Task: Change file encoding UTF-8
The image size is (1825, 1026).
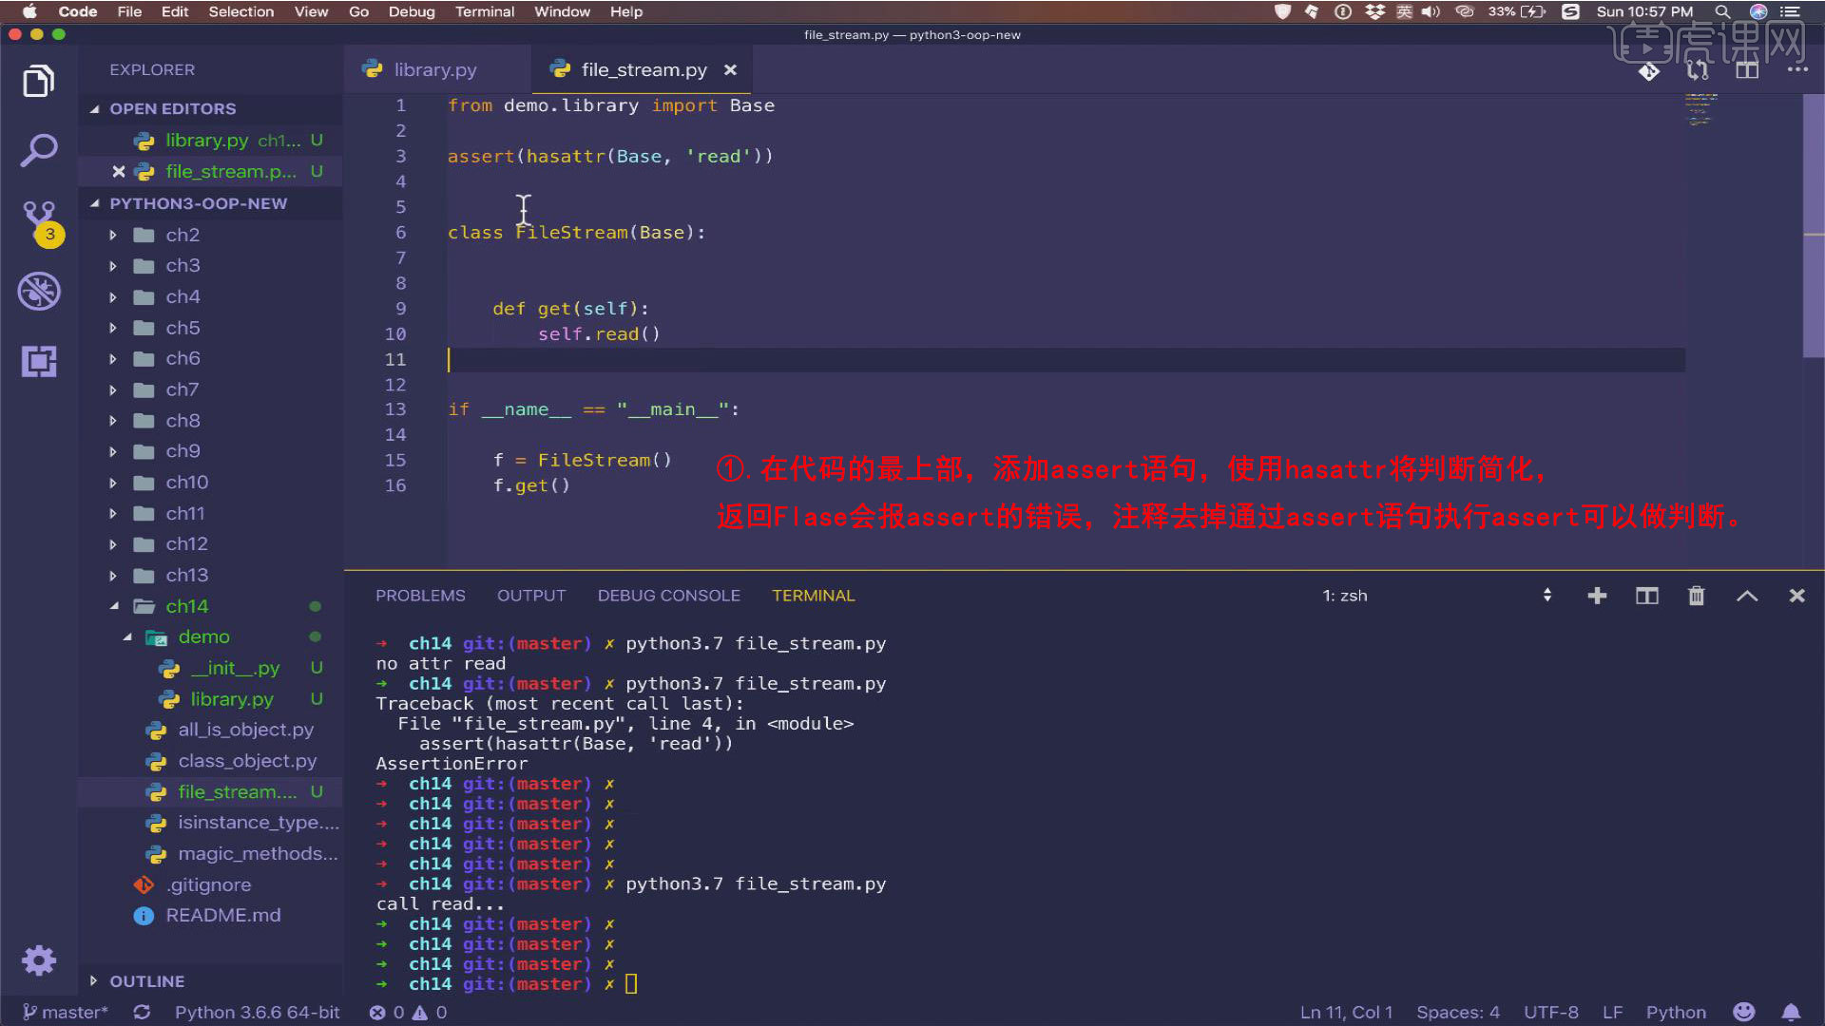Action: [x=1551, y=1013]
